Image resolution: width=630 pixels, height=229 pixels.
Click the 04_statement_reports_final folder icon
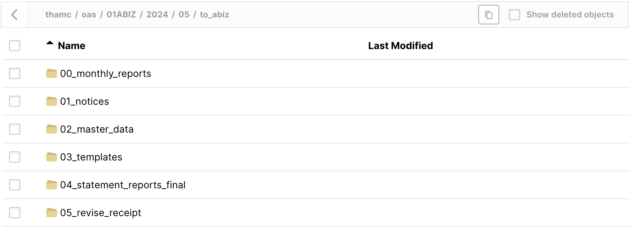pyautogui.click(x=51, y=185)
